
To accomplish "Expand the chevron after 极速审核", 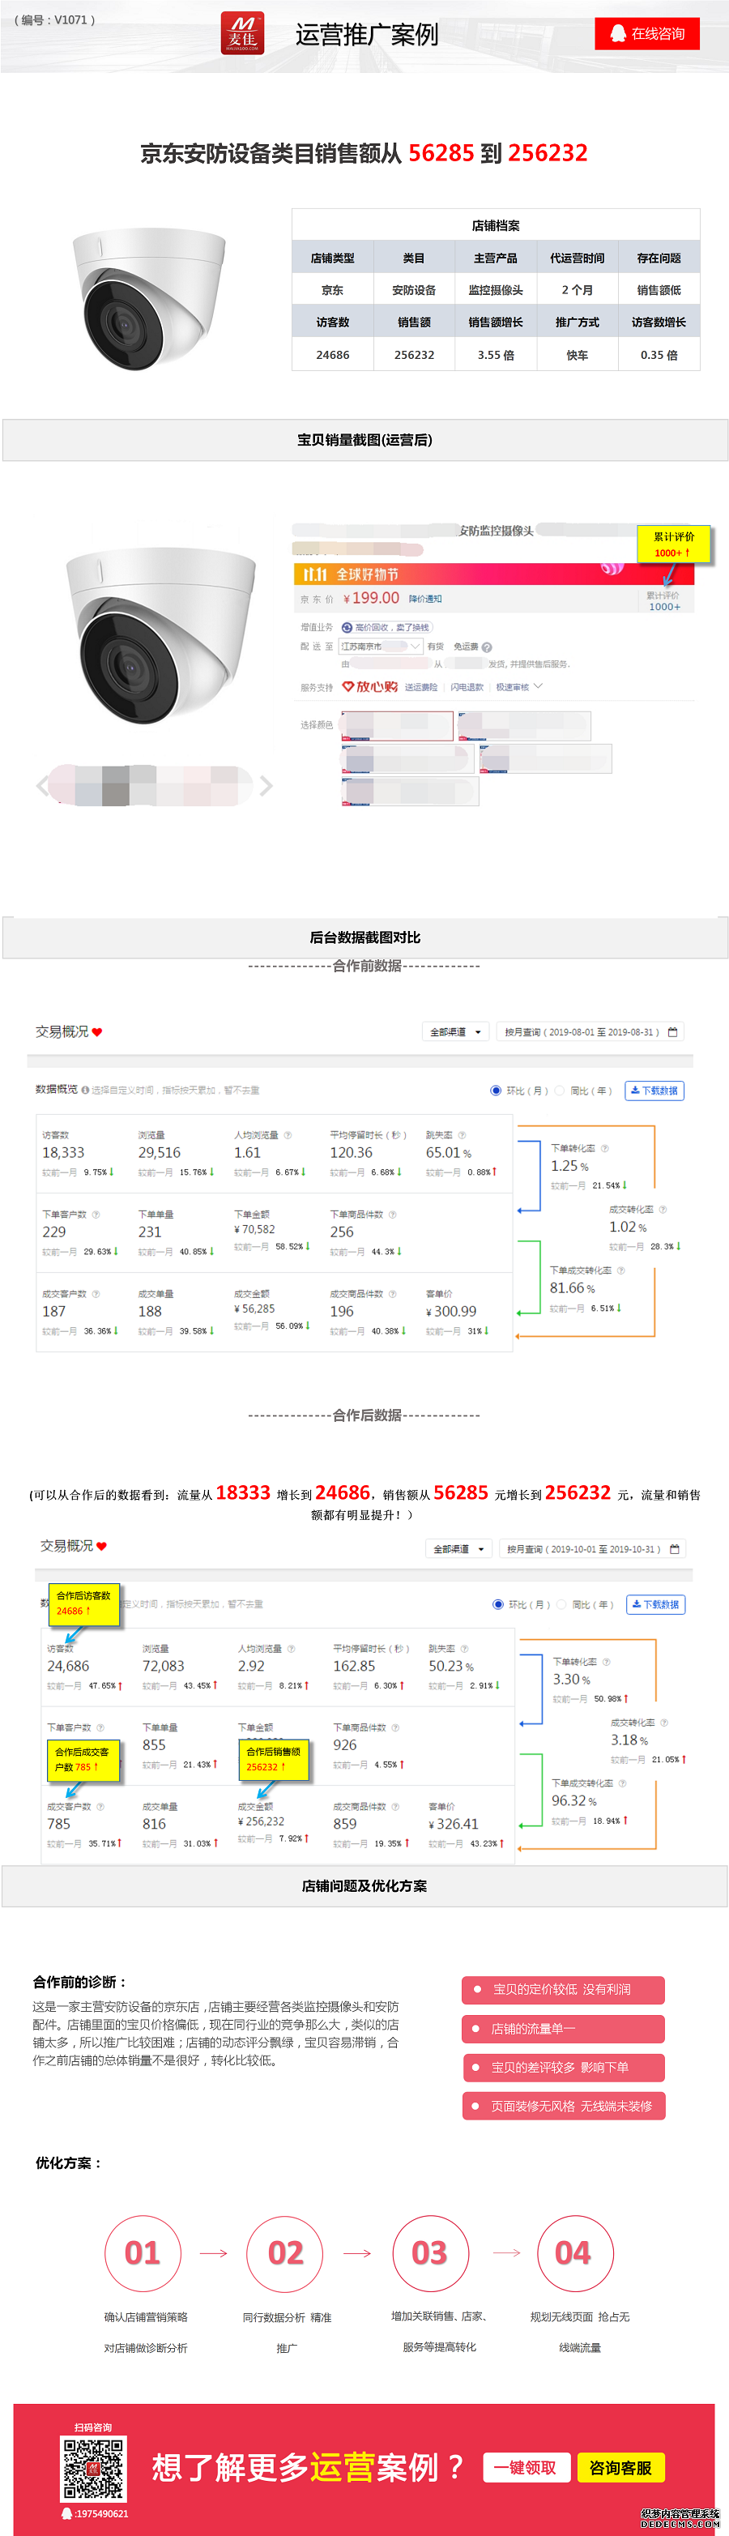I will click(538, 686).
